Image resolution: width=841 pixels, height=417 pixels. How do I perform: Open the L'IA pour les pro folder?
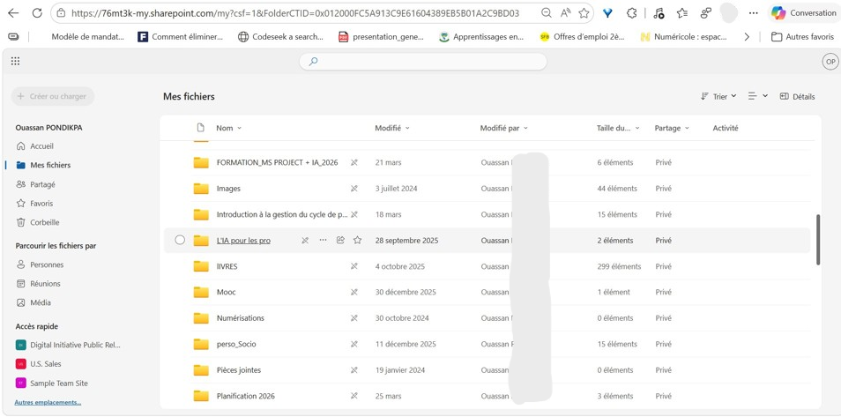click(243, 241)
